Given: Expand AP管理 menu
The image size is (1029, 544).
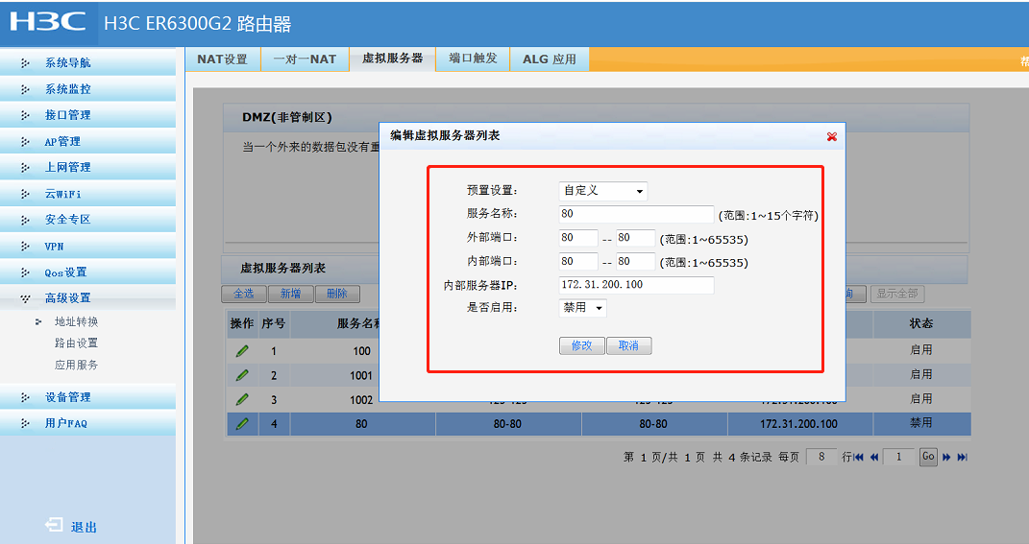Looking at the screenshot, I should 88,142.
